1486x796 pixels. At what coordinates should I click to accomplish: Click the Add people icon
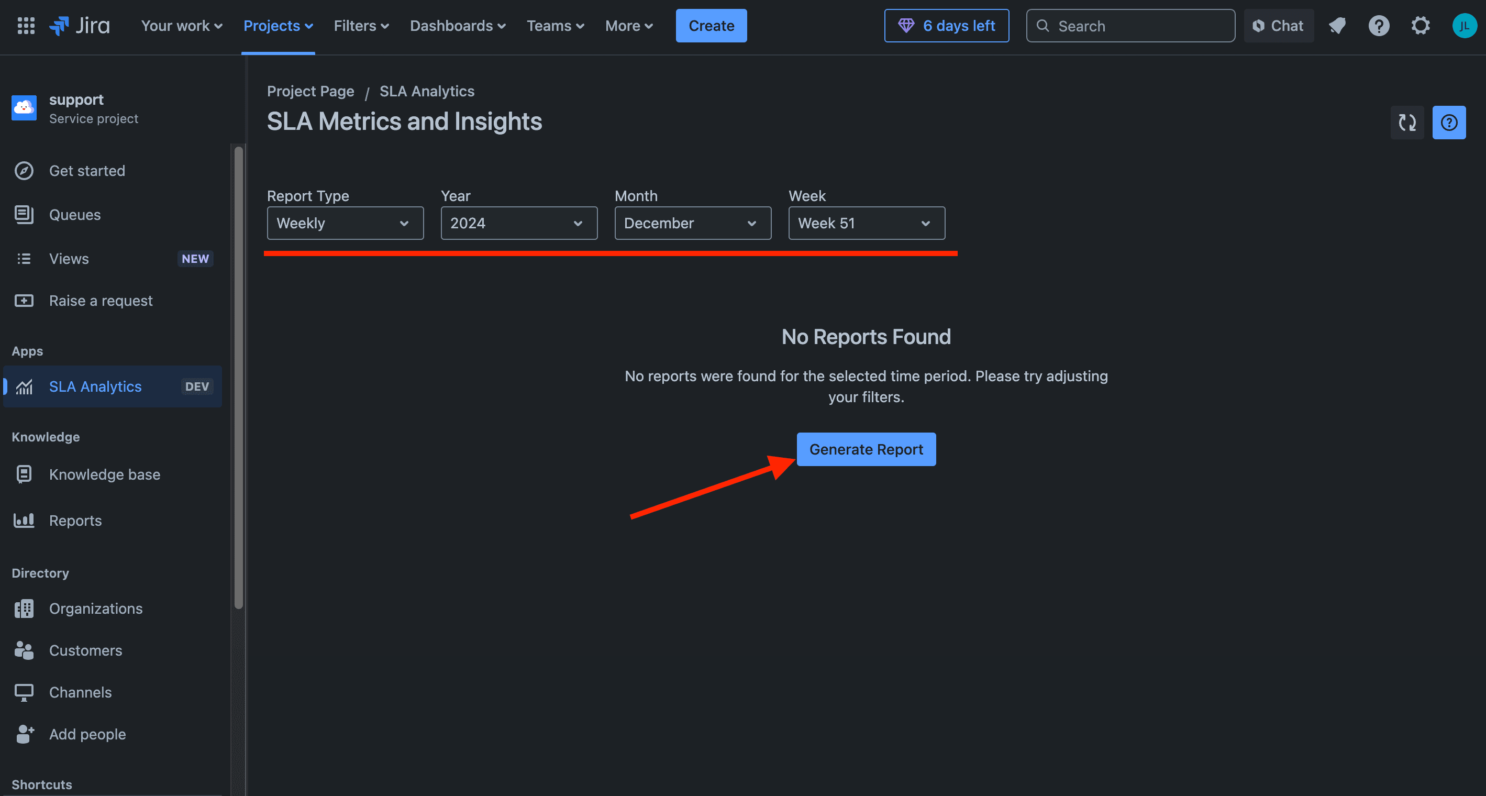click(x=25, y=734)
